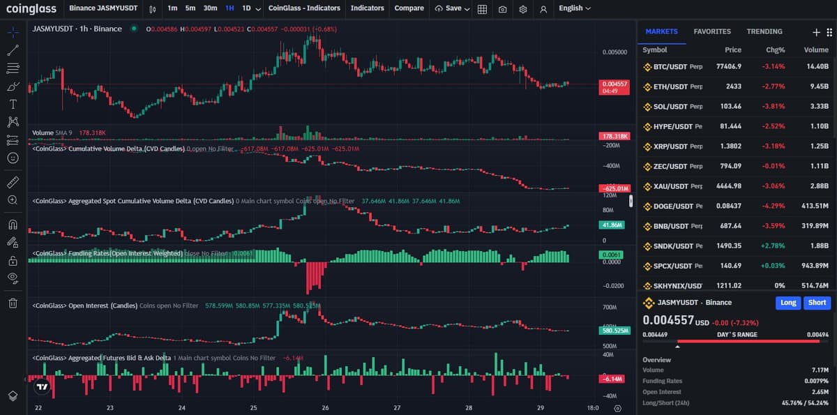
Task: Activate the zoom in tool
Action: coord(13,200)
